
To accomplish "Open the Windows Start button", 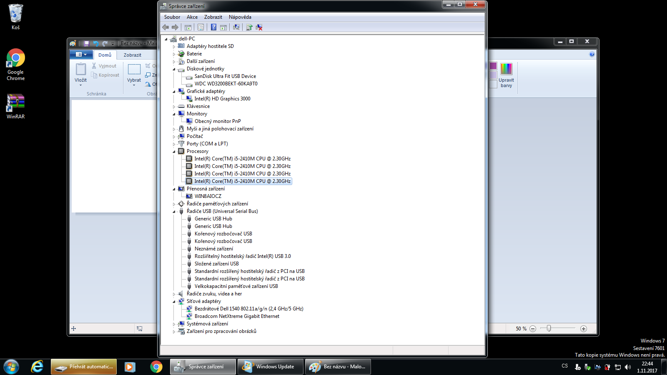I will [x=11, y=367].
